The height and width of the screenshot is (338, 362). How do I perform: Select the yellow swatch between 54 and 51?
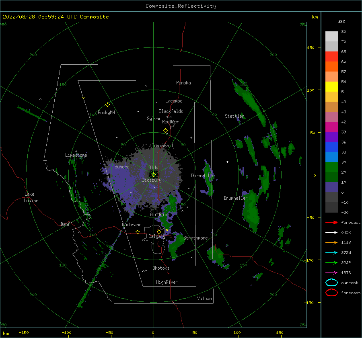coord(331,87)
